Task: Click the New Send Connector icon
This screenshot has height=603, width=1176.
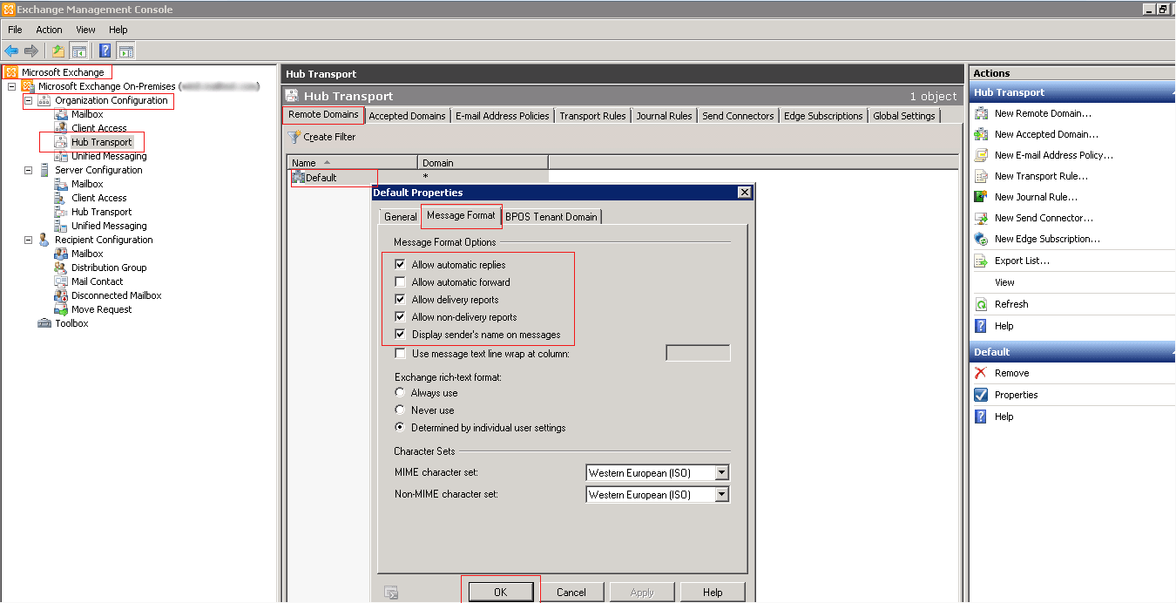Action: point(981,218)
